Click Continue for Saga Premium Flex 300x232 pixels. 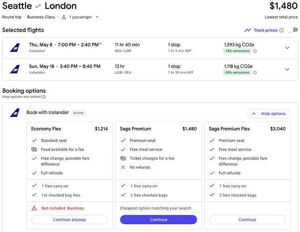247,219
